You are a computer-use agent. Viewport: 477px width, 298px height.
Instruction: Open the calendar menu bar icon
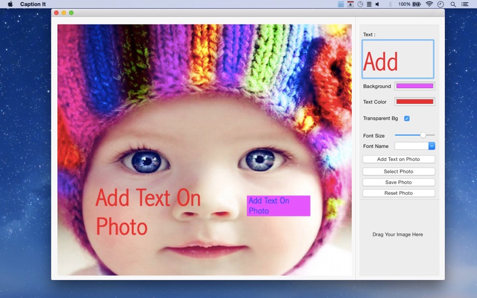351,4
